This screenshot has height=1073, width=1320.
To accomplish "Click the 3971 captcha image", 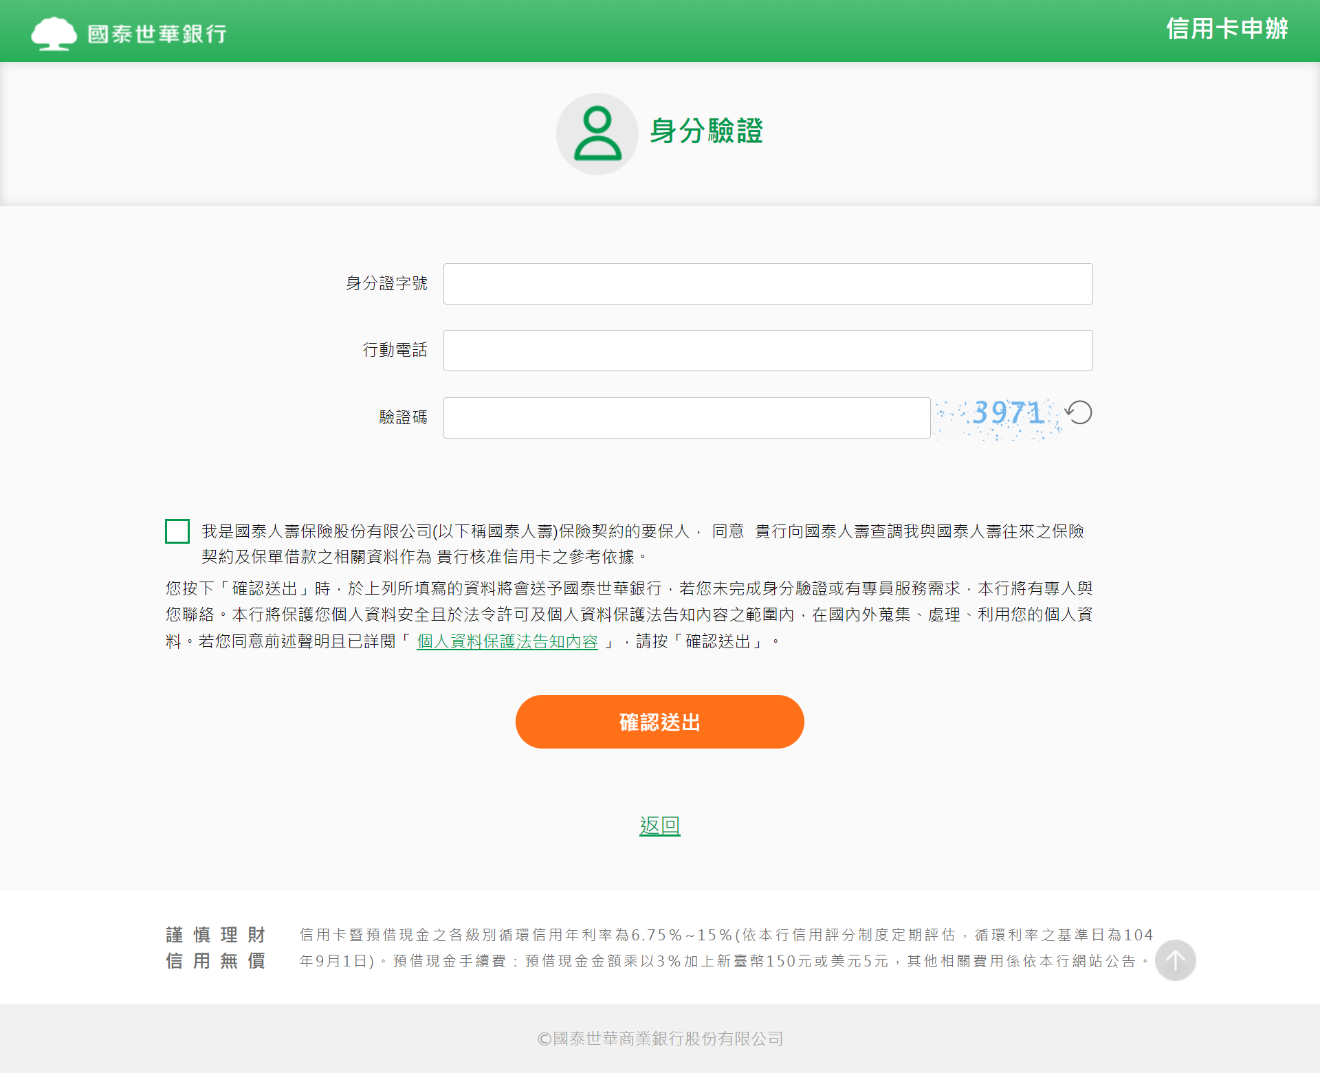I will (998, 418).
